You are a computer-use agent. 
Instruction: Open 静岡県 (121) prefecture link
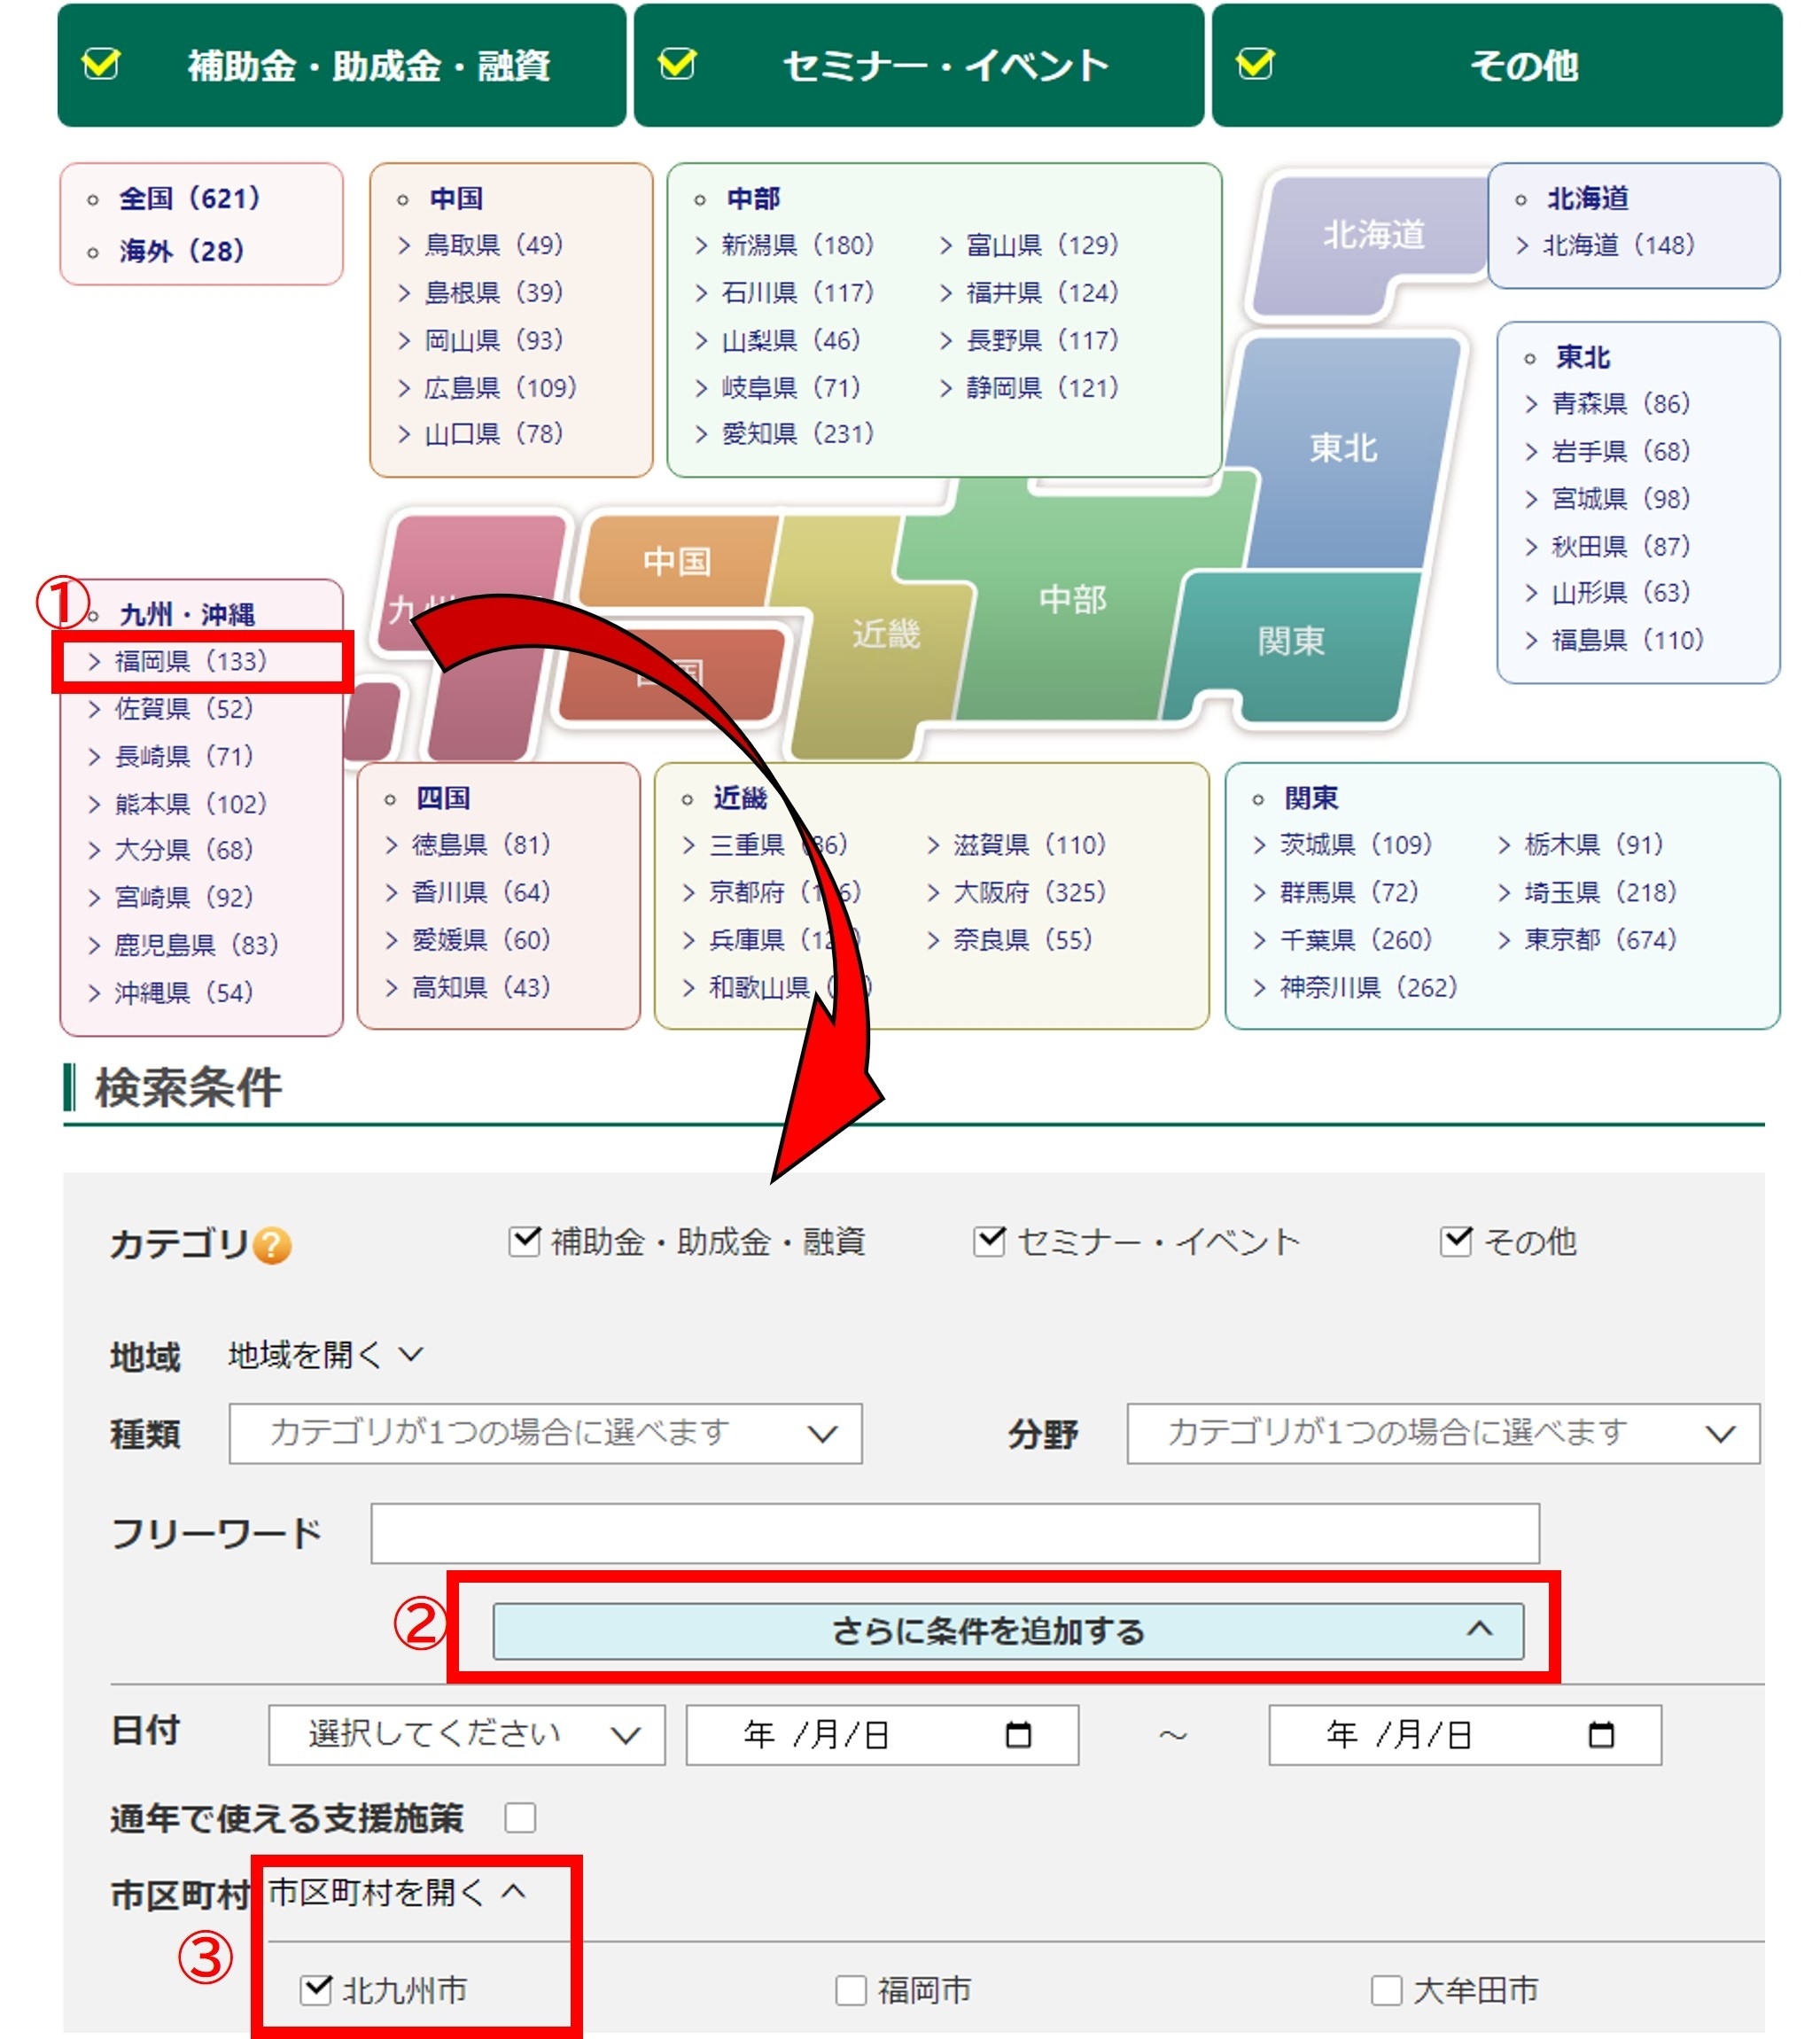pyautogui.click(x=1042, y=388)
